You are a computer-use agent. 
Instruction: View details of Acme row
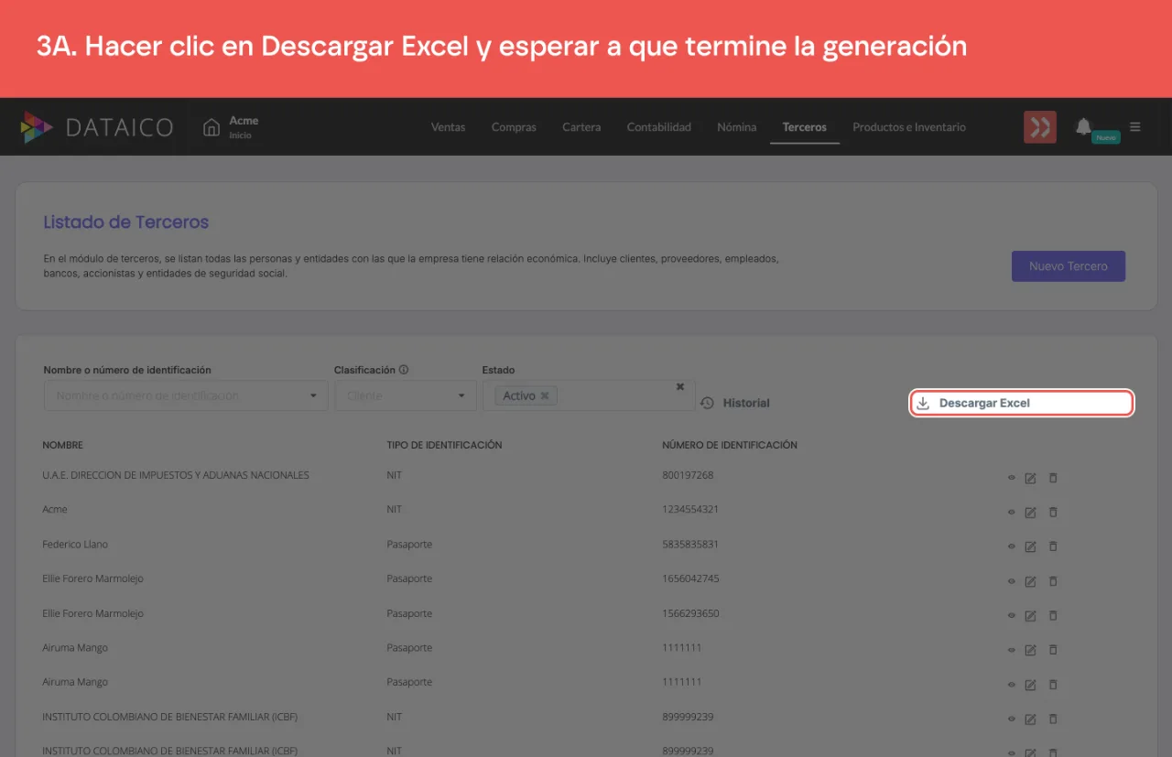click(x=1012, y=512)
